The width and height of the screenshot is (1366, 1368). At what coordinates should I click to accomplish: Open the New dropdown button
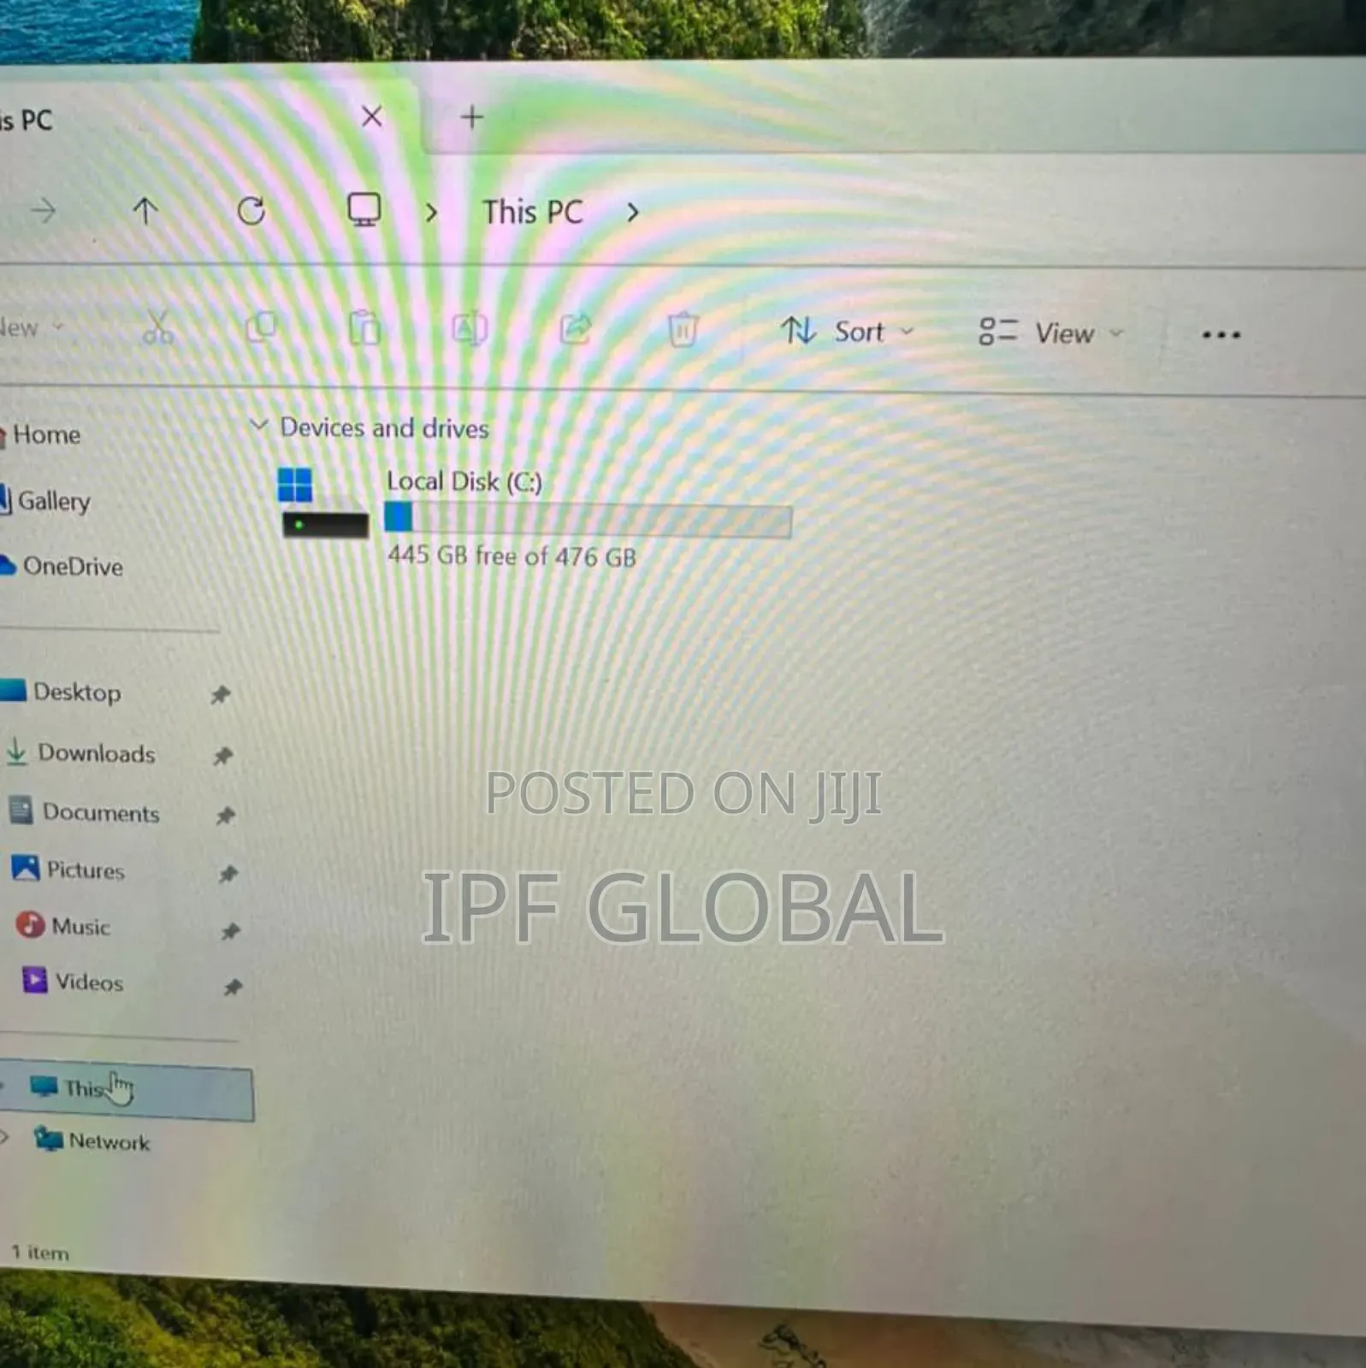33,327
